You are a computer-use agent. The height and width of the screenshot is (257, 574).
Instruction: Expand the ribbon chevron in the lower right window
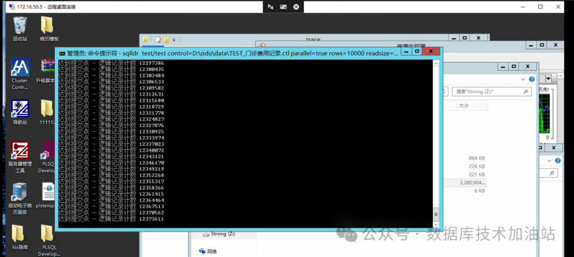click(x=549, y=160)
